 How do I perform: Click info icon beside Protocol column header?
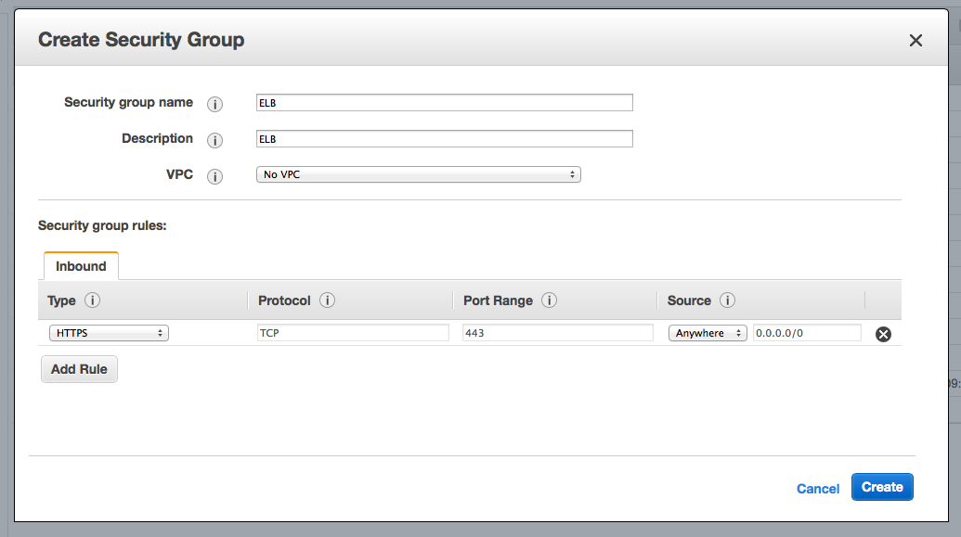coord(327,300)
